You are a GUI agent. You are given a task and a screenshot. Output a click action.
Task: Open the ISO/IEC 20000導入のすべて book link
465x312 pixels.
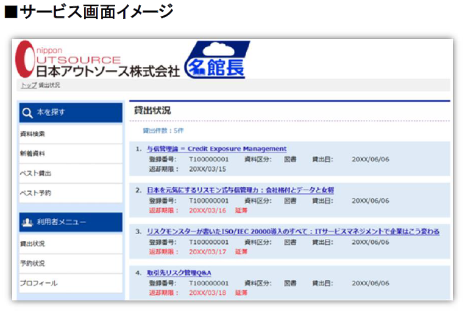[x=293, y=232]
